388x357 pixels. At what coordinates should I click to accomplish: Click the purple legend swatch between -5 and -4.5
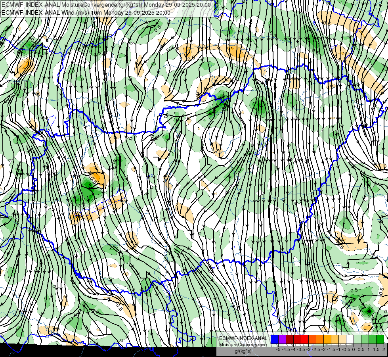click(282, 339)
